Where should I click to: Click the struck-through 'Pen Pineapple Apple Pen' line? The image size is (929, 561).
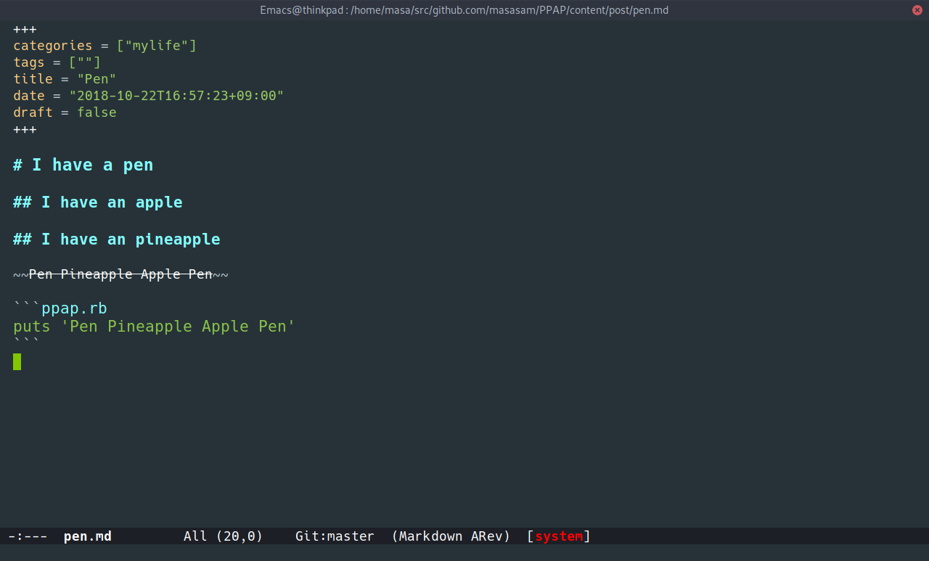[x=120, y=274]
